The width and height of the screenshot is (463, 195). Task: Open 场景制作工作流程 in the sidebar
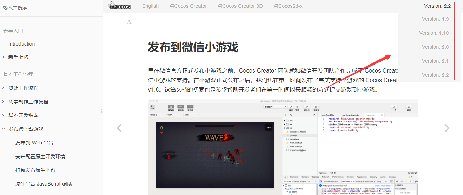(x=28, y=102)
